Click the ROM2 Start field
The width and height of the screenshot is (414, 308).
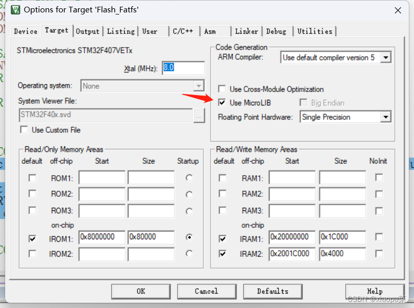coord(102,194)
